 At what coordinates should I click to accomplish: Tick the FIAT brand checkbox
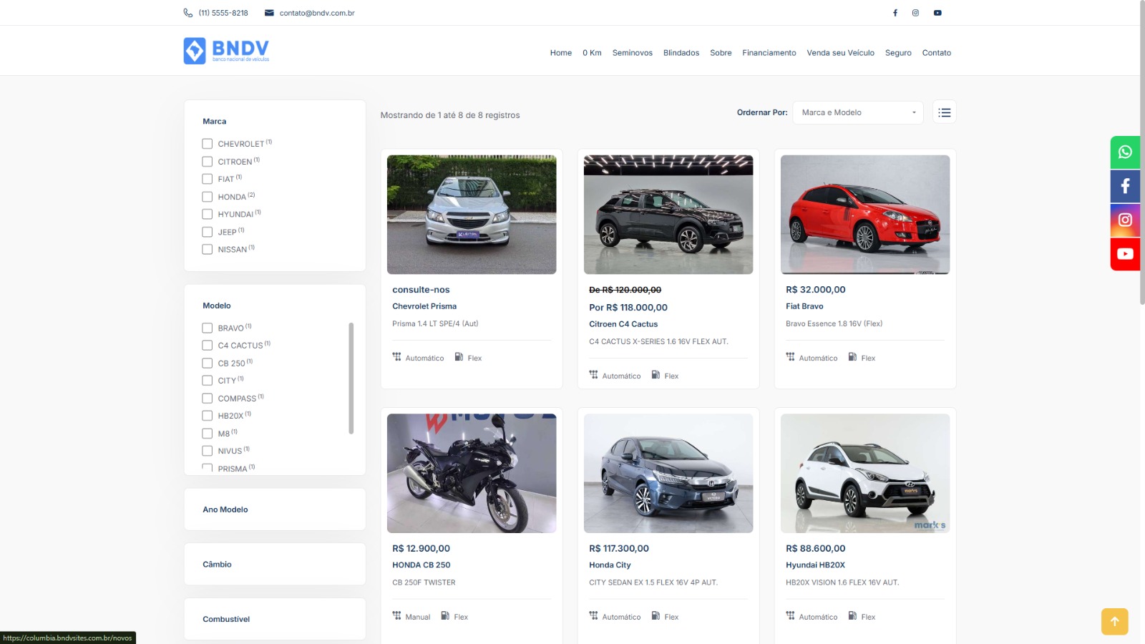pos(208,179)
